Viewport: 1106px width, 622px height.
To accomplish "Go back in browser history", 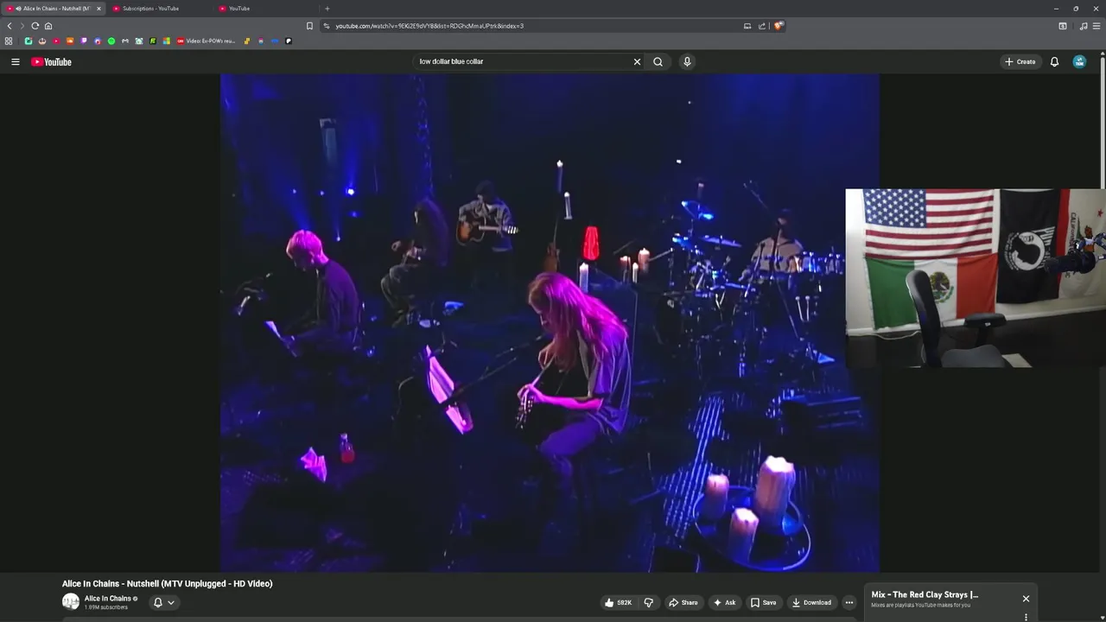I will coord(10,26).
